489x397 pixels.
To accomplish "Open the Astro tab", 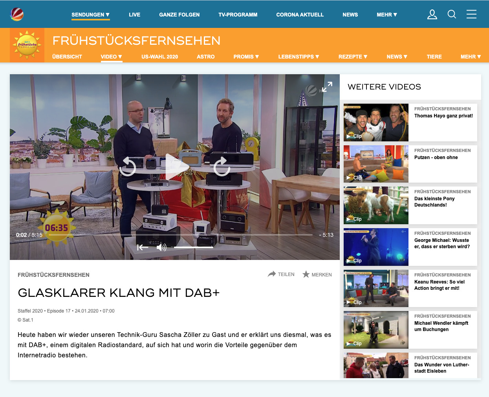I will click(x=205, y=57).
